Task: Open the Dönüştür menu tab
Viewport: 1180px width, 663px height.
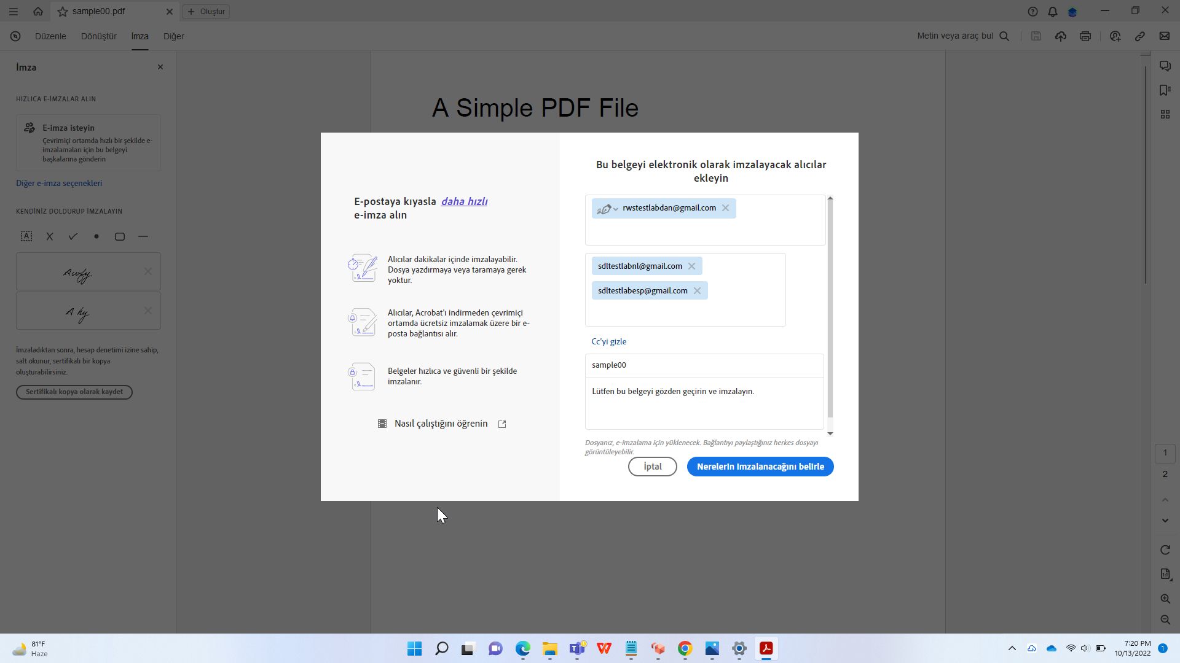Action: (x=98, y=36)
